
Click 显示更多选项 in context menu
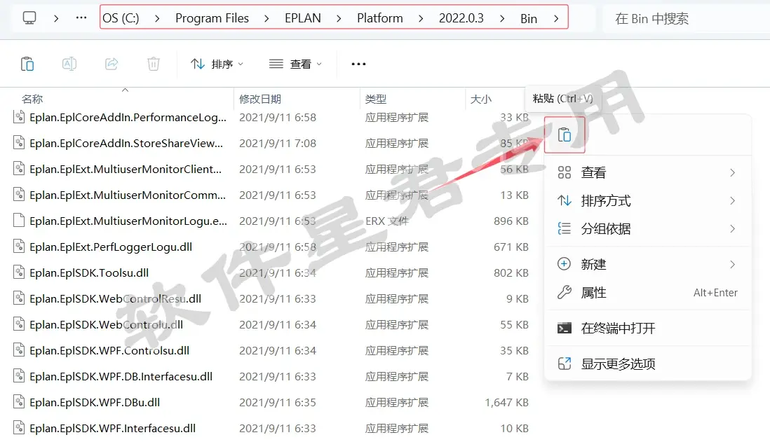click(x=647, y=364)
